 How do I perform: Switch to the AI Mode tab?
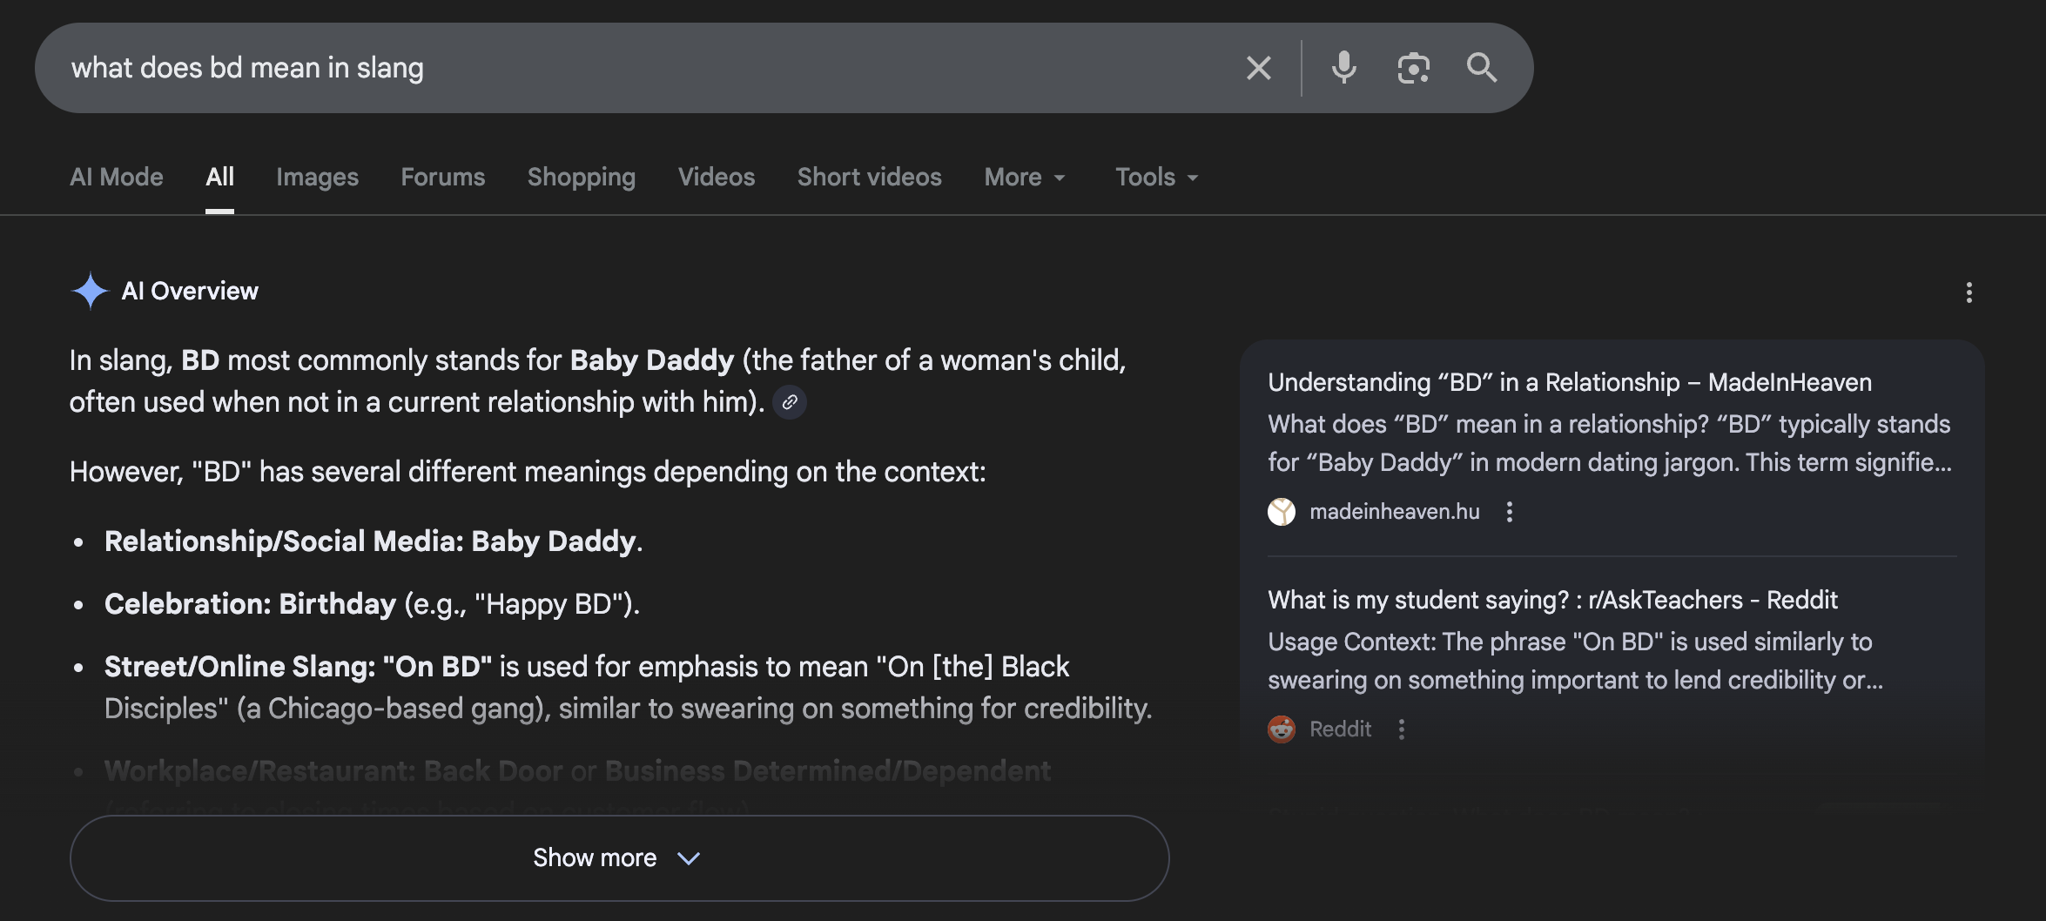[x=117, y=178]
